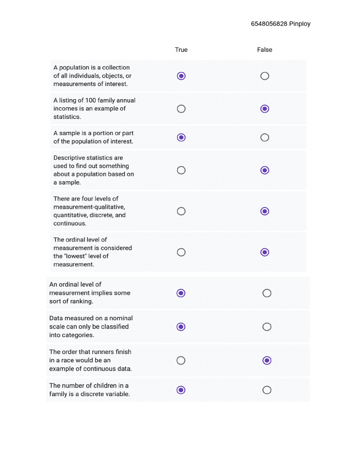This screenshot has height=472, width=354.
Task: Select True for population collection statement
Action: point(181,76)
